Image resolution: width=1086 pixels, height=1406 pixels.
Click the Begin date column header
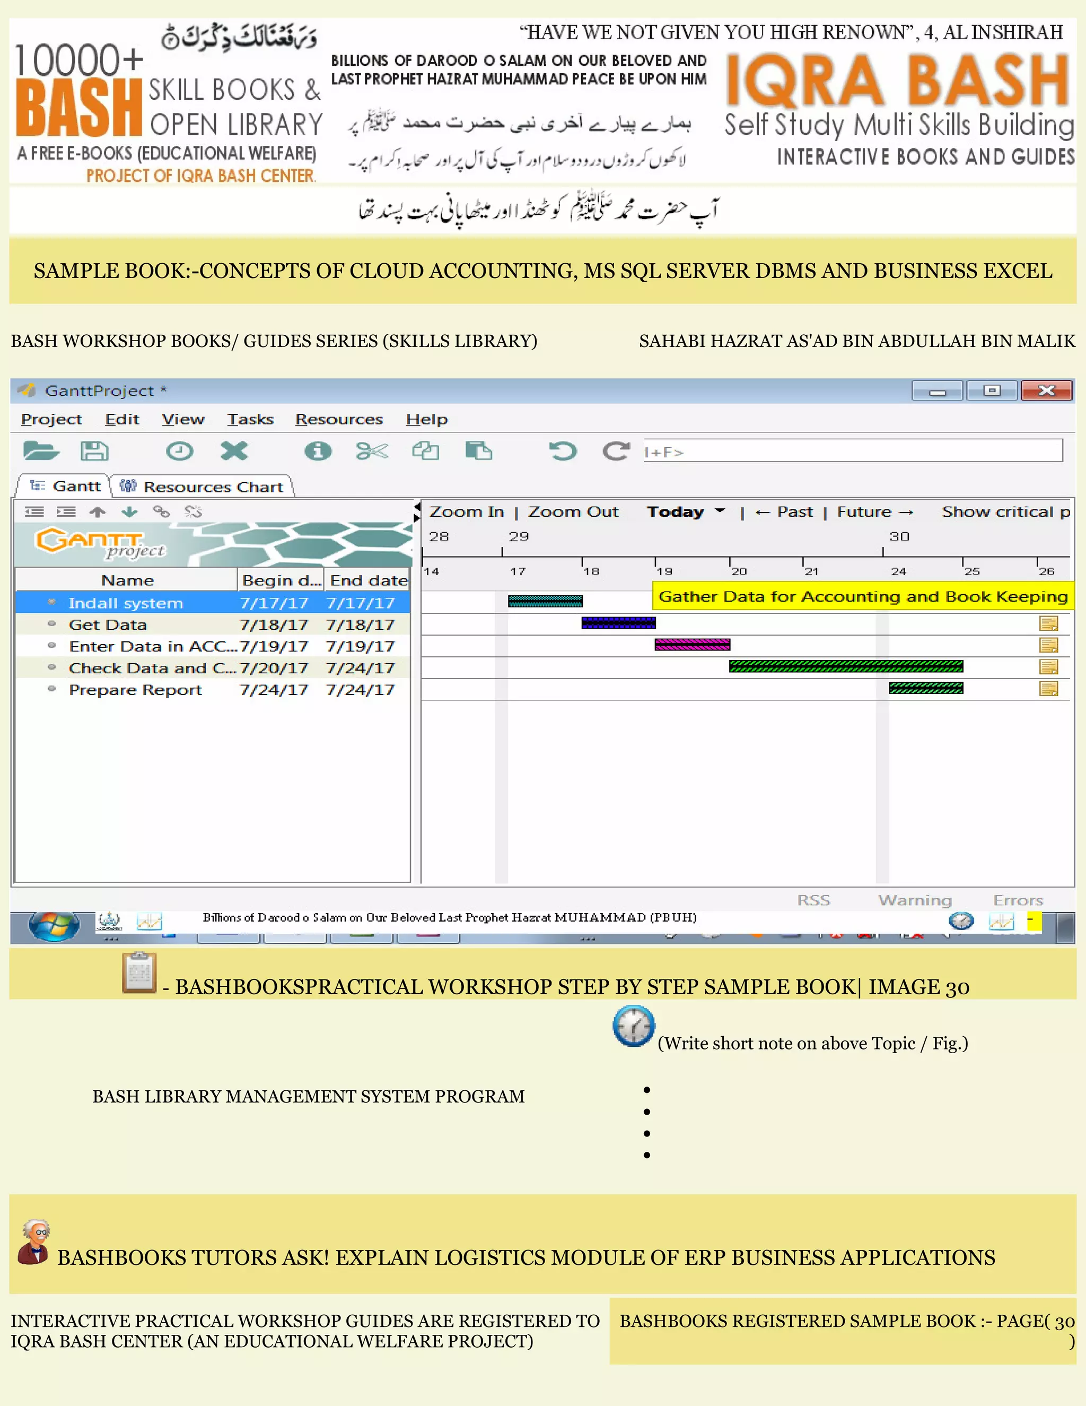point(281,580)
